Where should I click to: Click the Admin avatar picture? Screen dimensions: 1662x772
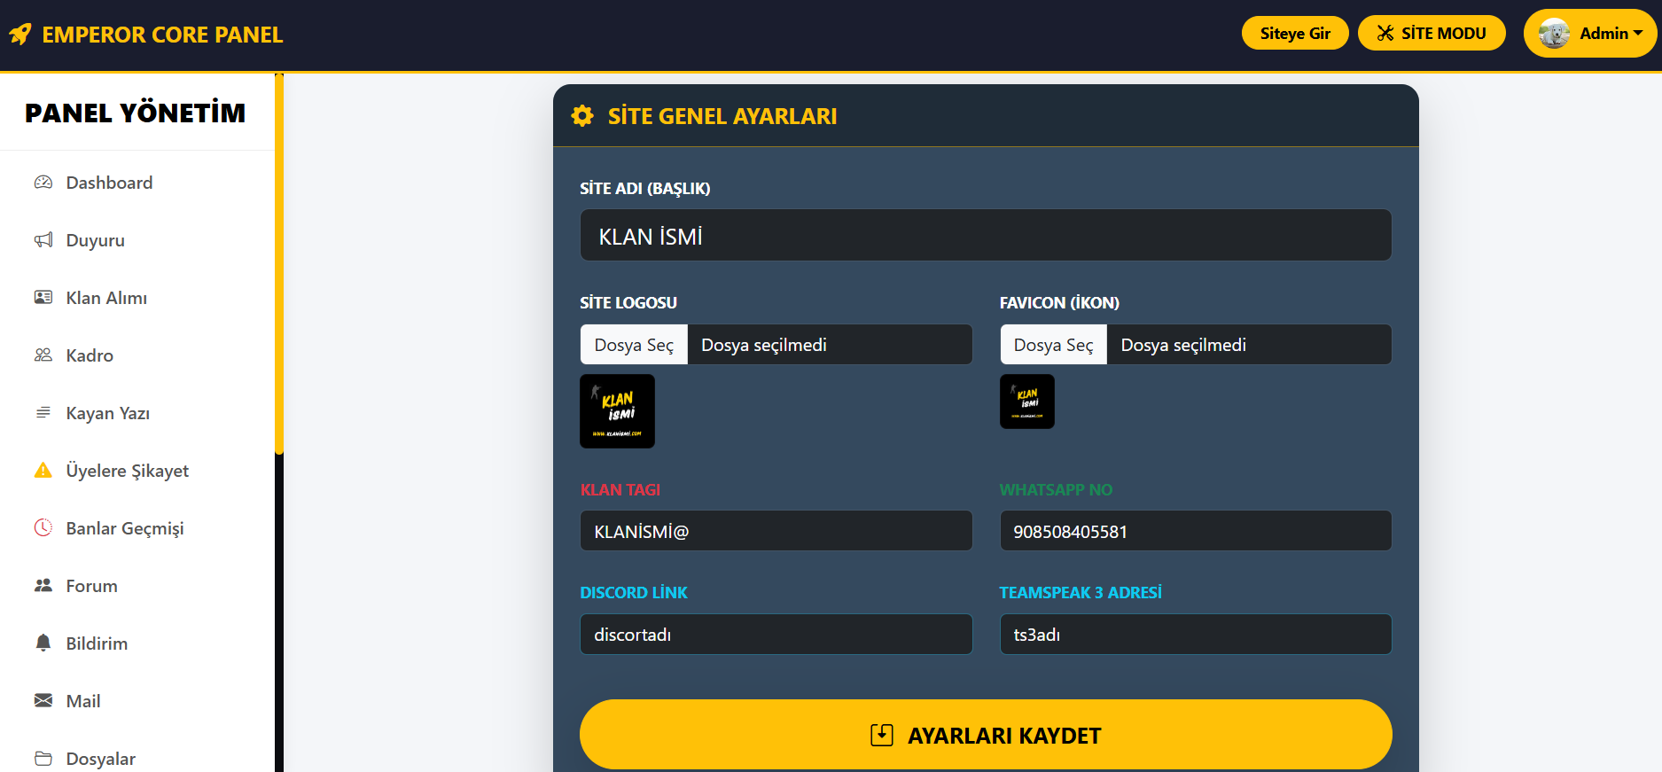[1554, 34]
